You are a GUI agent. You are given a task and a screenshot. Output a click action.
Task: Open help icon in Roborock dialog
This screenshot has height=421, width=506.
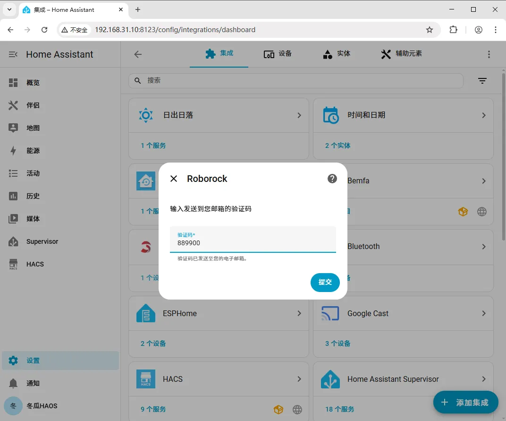pos(332,179)
